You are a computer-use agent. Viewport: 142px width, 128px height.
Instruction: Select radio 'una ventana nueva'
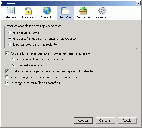10,32
